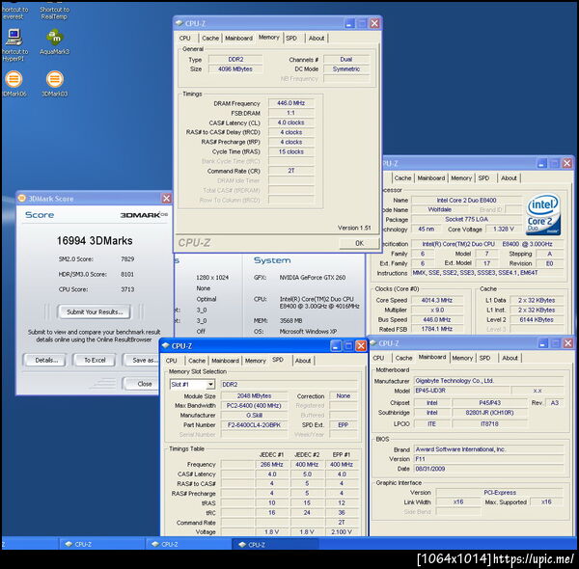Click the title icon of CPU-Z Memory window
Image resolution: width=579 pixels, height=569 pixels.
tap(179, 23)
